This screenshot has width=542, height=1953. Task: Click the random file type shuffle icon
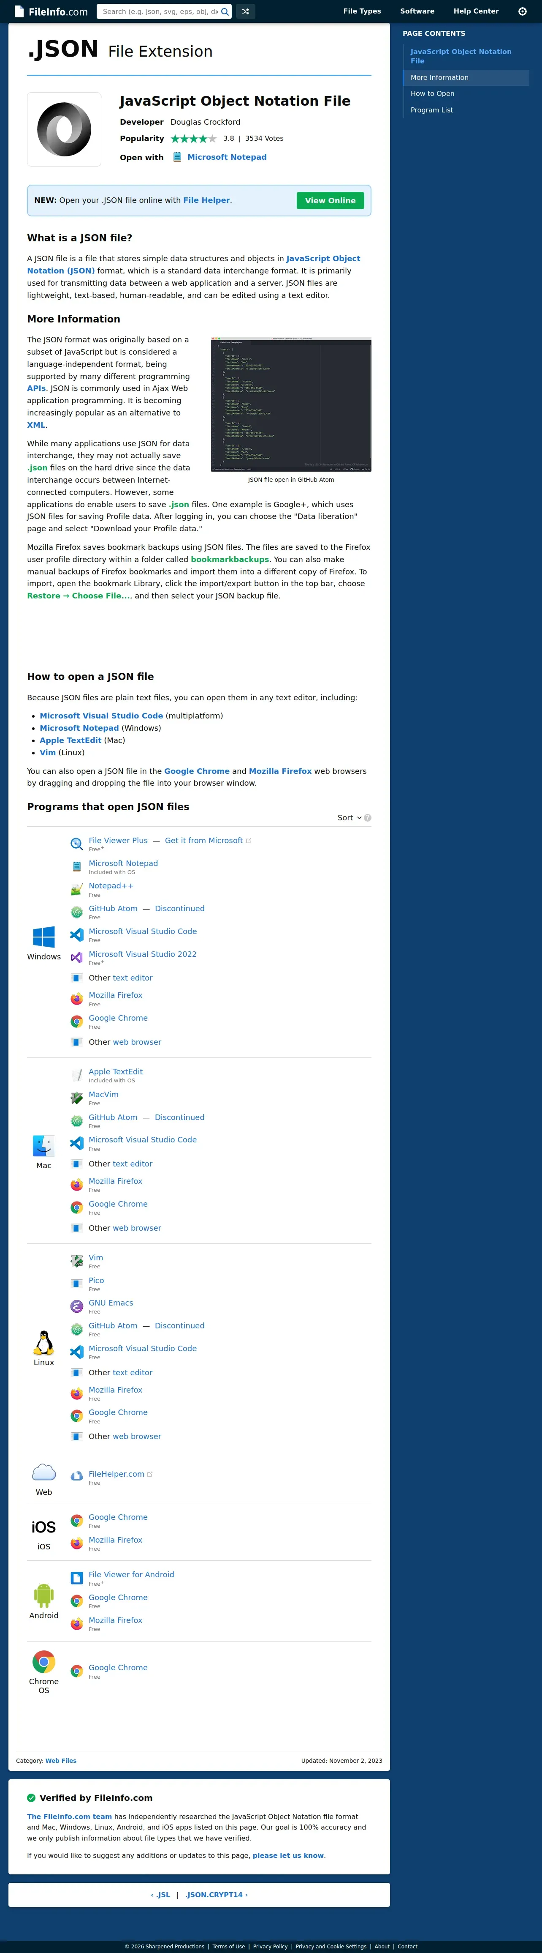[245, 11]
